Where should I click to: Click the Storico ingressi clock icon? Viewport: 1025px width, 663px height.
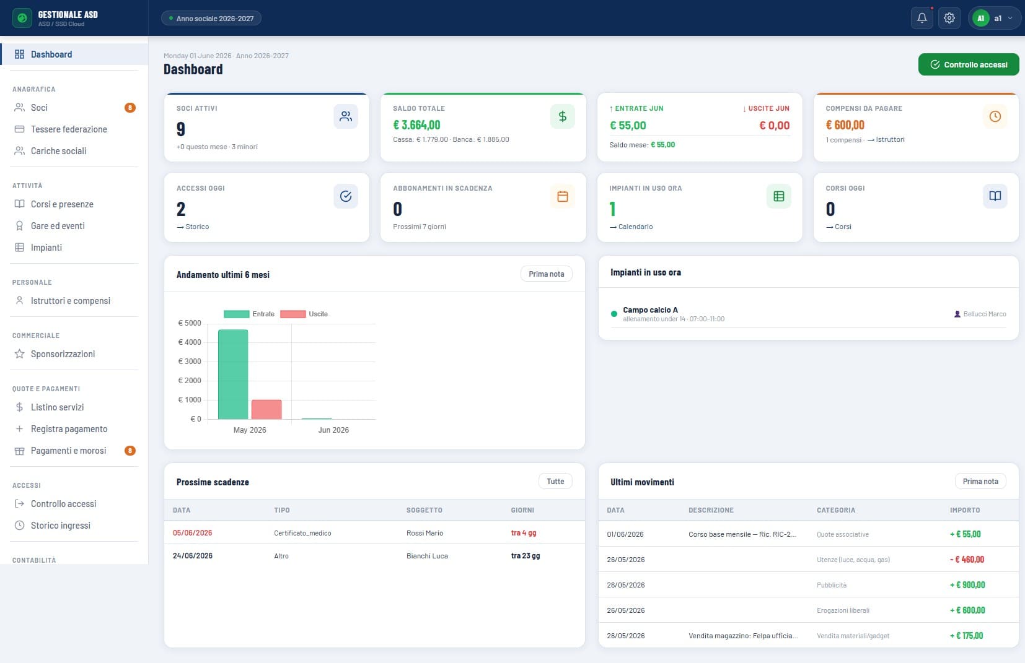[19, 526]
